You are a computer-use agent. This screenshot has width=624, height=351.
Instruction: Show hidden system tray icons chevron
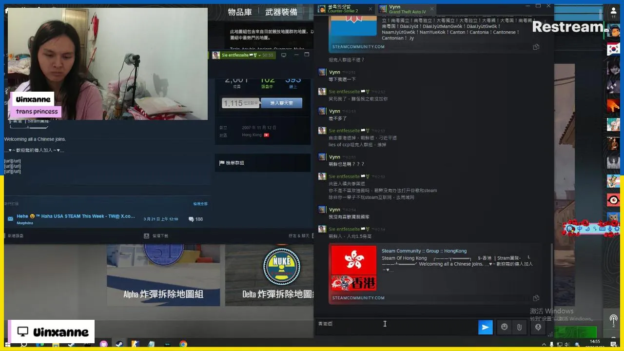coord(544,344)
